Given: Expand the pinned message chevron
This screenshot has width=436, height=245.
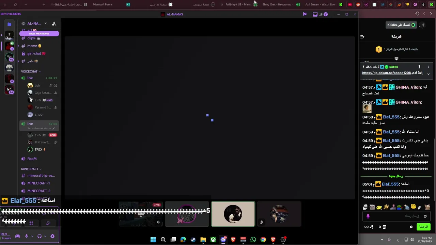Looking at the screenshot, I should tap(429, 74).
